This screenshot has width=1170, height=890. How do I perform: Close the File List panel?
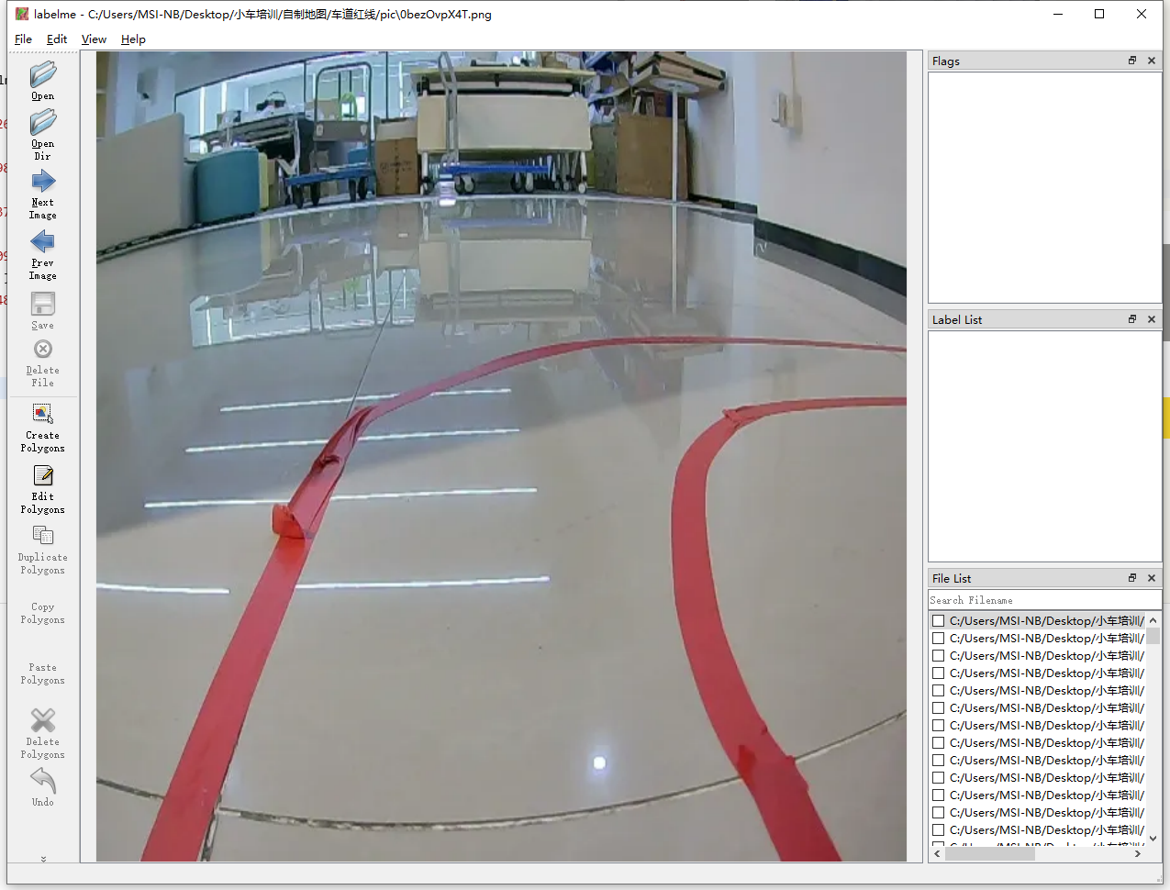coord(1152,578)
